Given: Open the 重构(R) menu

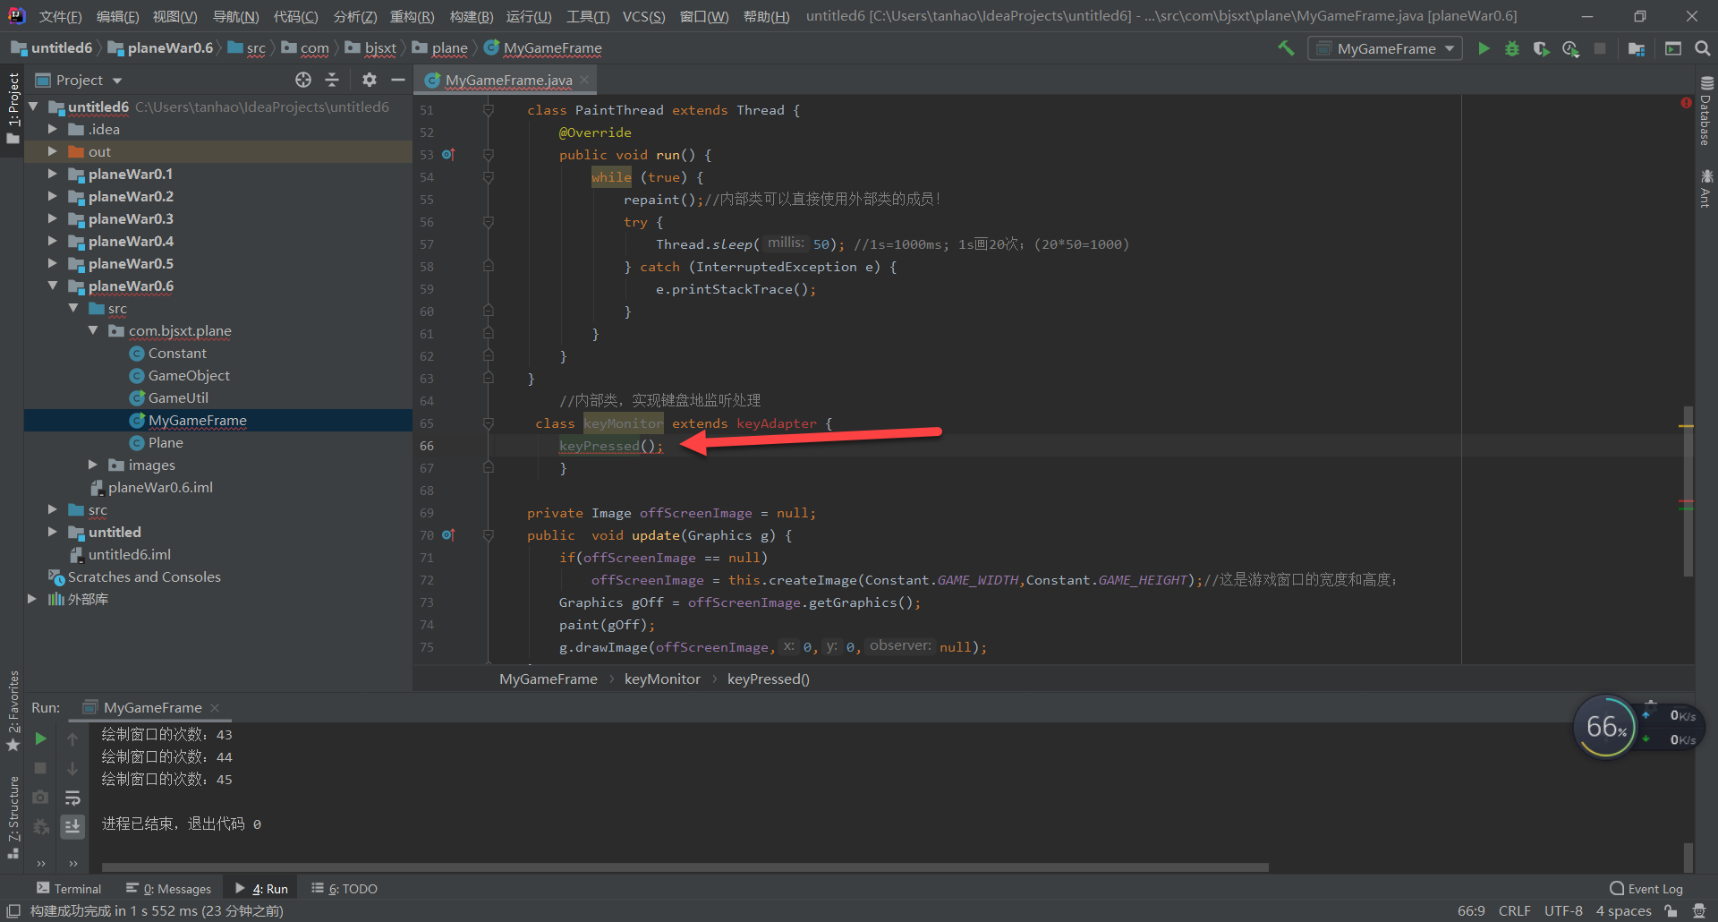Looking at the screenshot, I should pyautogui.click(x=412, y=16).
